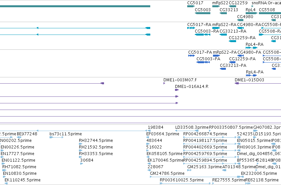
Task: Select EST feature 228067
Action: (x=149, y=170)
